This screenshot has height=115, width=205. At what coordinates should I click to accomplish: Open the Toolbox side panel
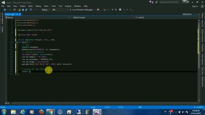click(x=2, y=29)
